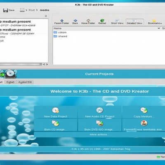Click the Current Projects header label
Image resolution: width=165 pixels, height=165 pixels.
click(x=99, y=74)
